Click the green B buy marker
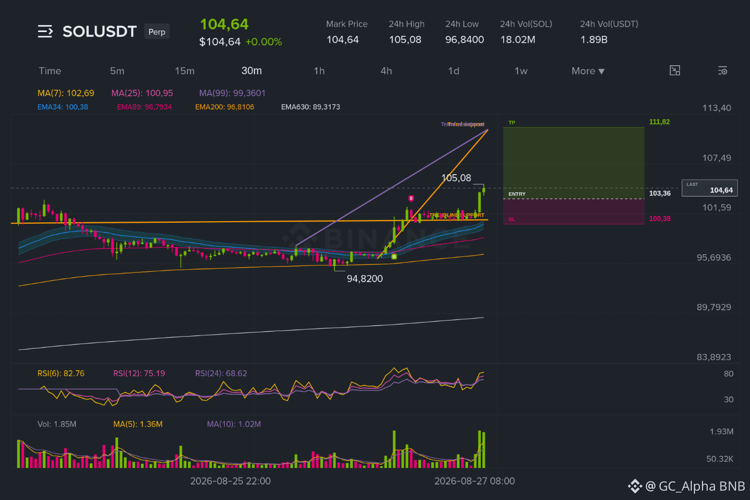 click(394, 257)
